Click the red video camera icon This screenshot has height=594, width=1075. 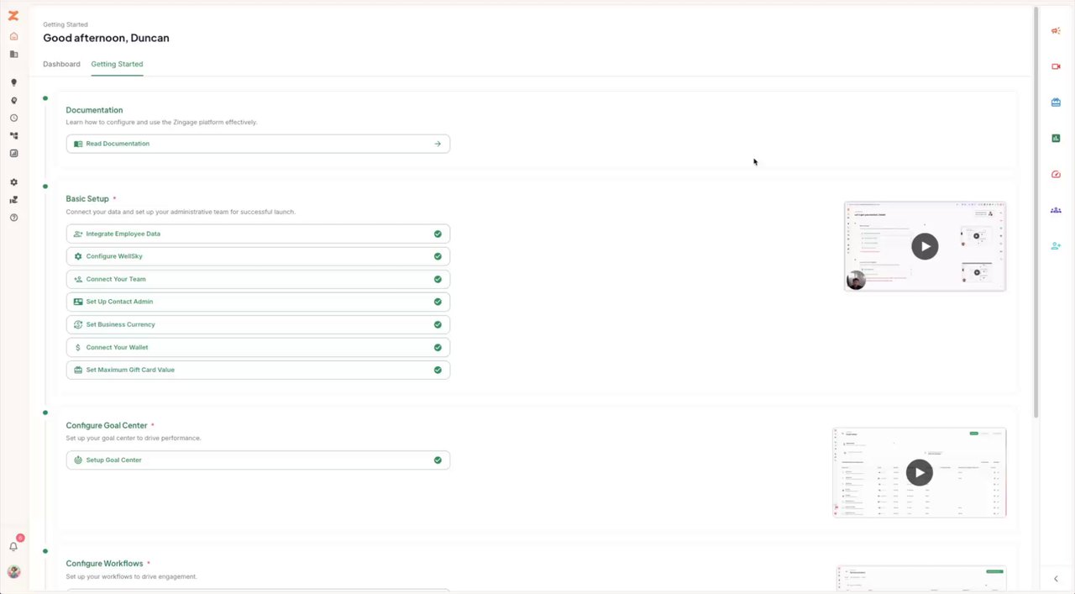tap(1056, 66)
